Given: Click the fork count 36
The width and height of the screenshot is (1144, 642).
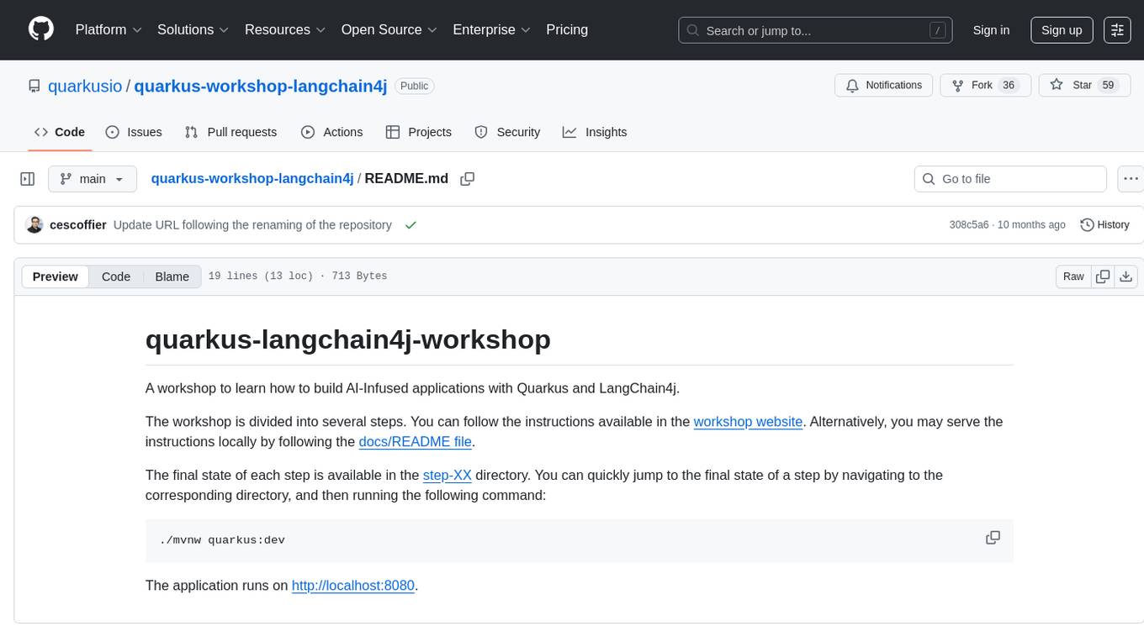Looking at the screenshot, I should coord(1009,86).
